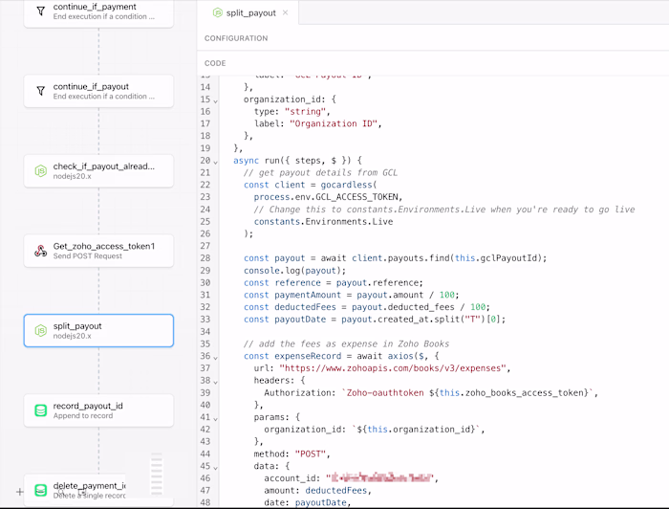Open the check_if_payout_alread... step
Viewport: 669px width, 509px height.
tap(98, 171)
